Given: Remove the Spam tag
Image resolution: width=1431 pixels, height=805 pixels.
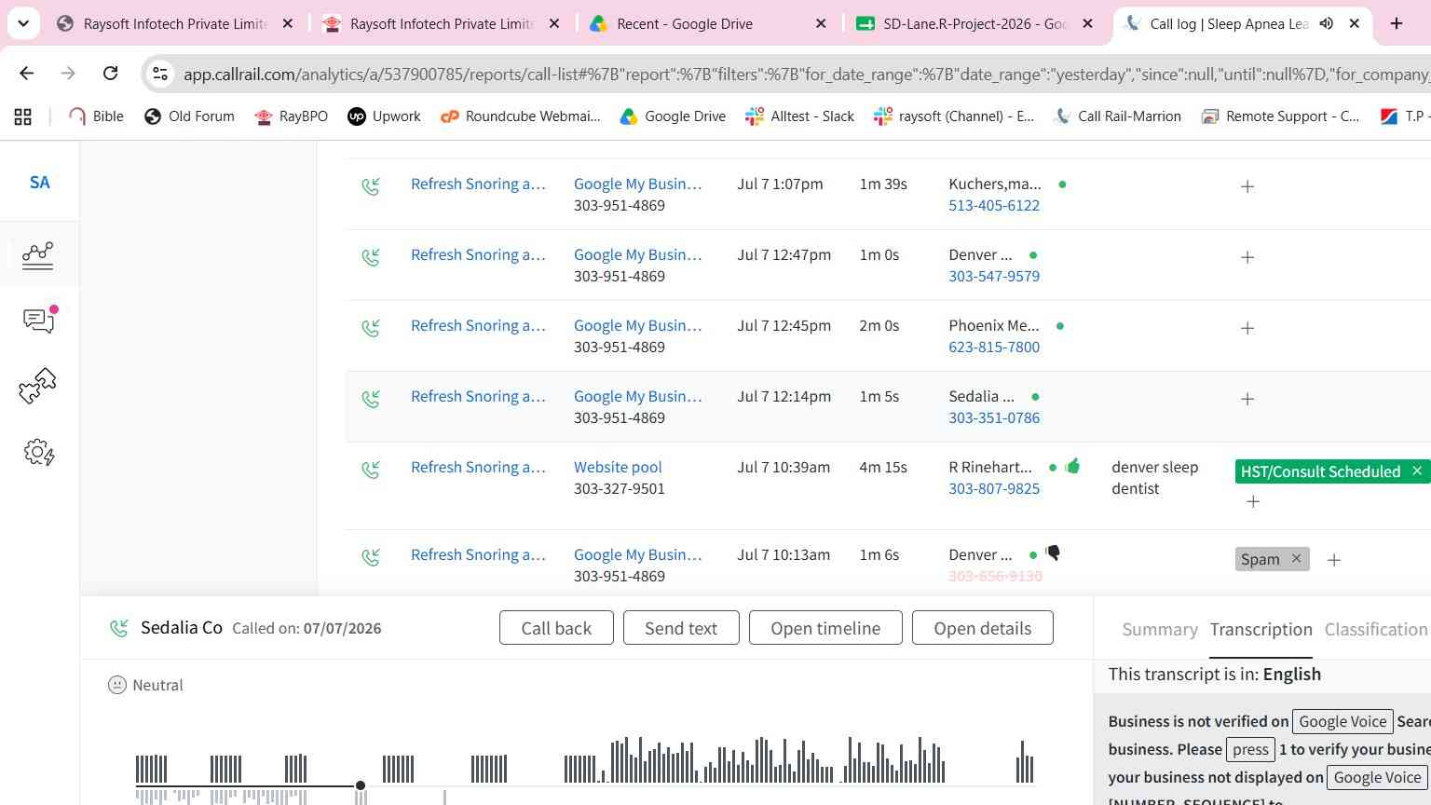Looking at the screenshot, I should pos(1296,558).
